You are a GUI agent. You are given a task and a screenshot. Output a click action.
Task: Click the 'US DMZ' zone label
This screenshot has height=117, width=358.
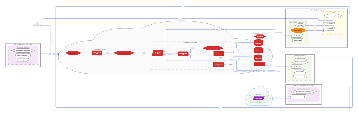pyautogui.click(x=333, y=12)
